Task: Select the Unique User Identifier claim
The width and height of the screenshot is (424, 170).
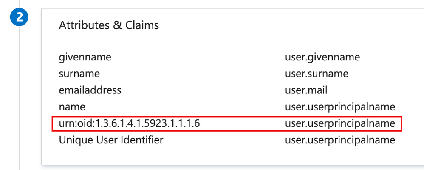Action: (x=111, y=140)
